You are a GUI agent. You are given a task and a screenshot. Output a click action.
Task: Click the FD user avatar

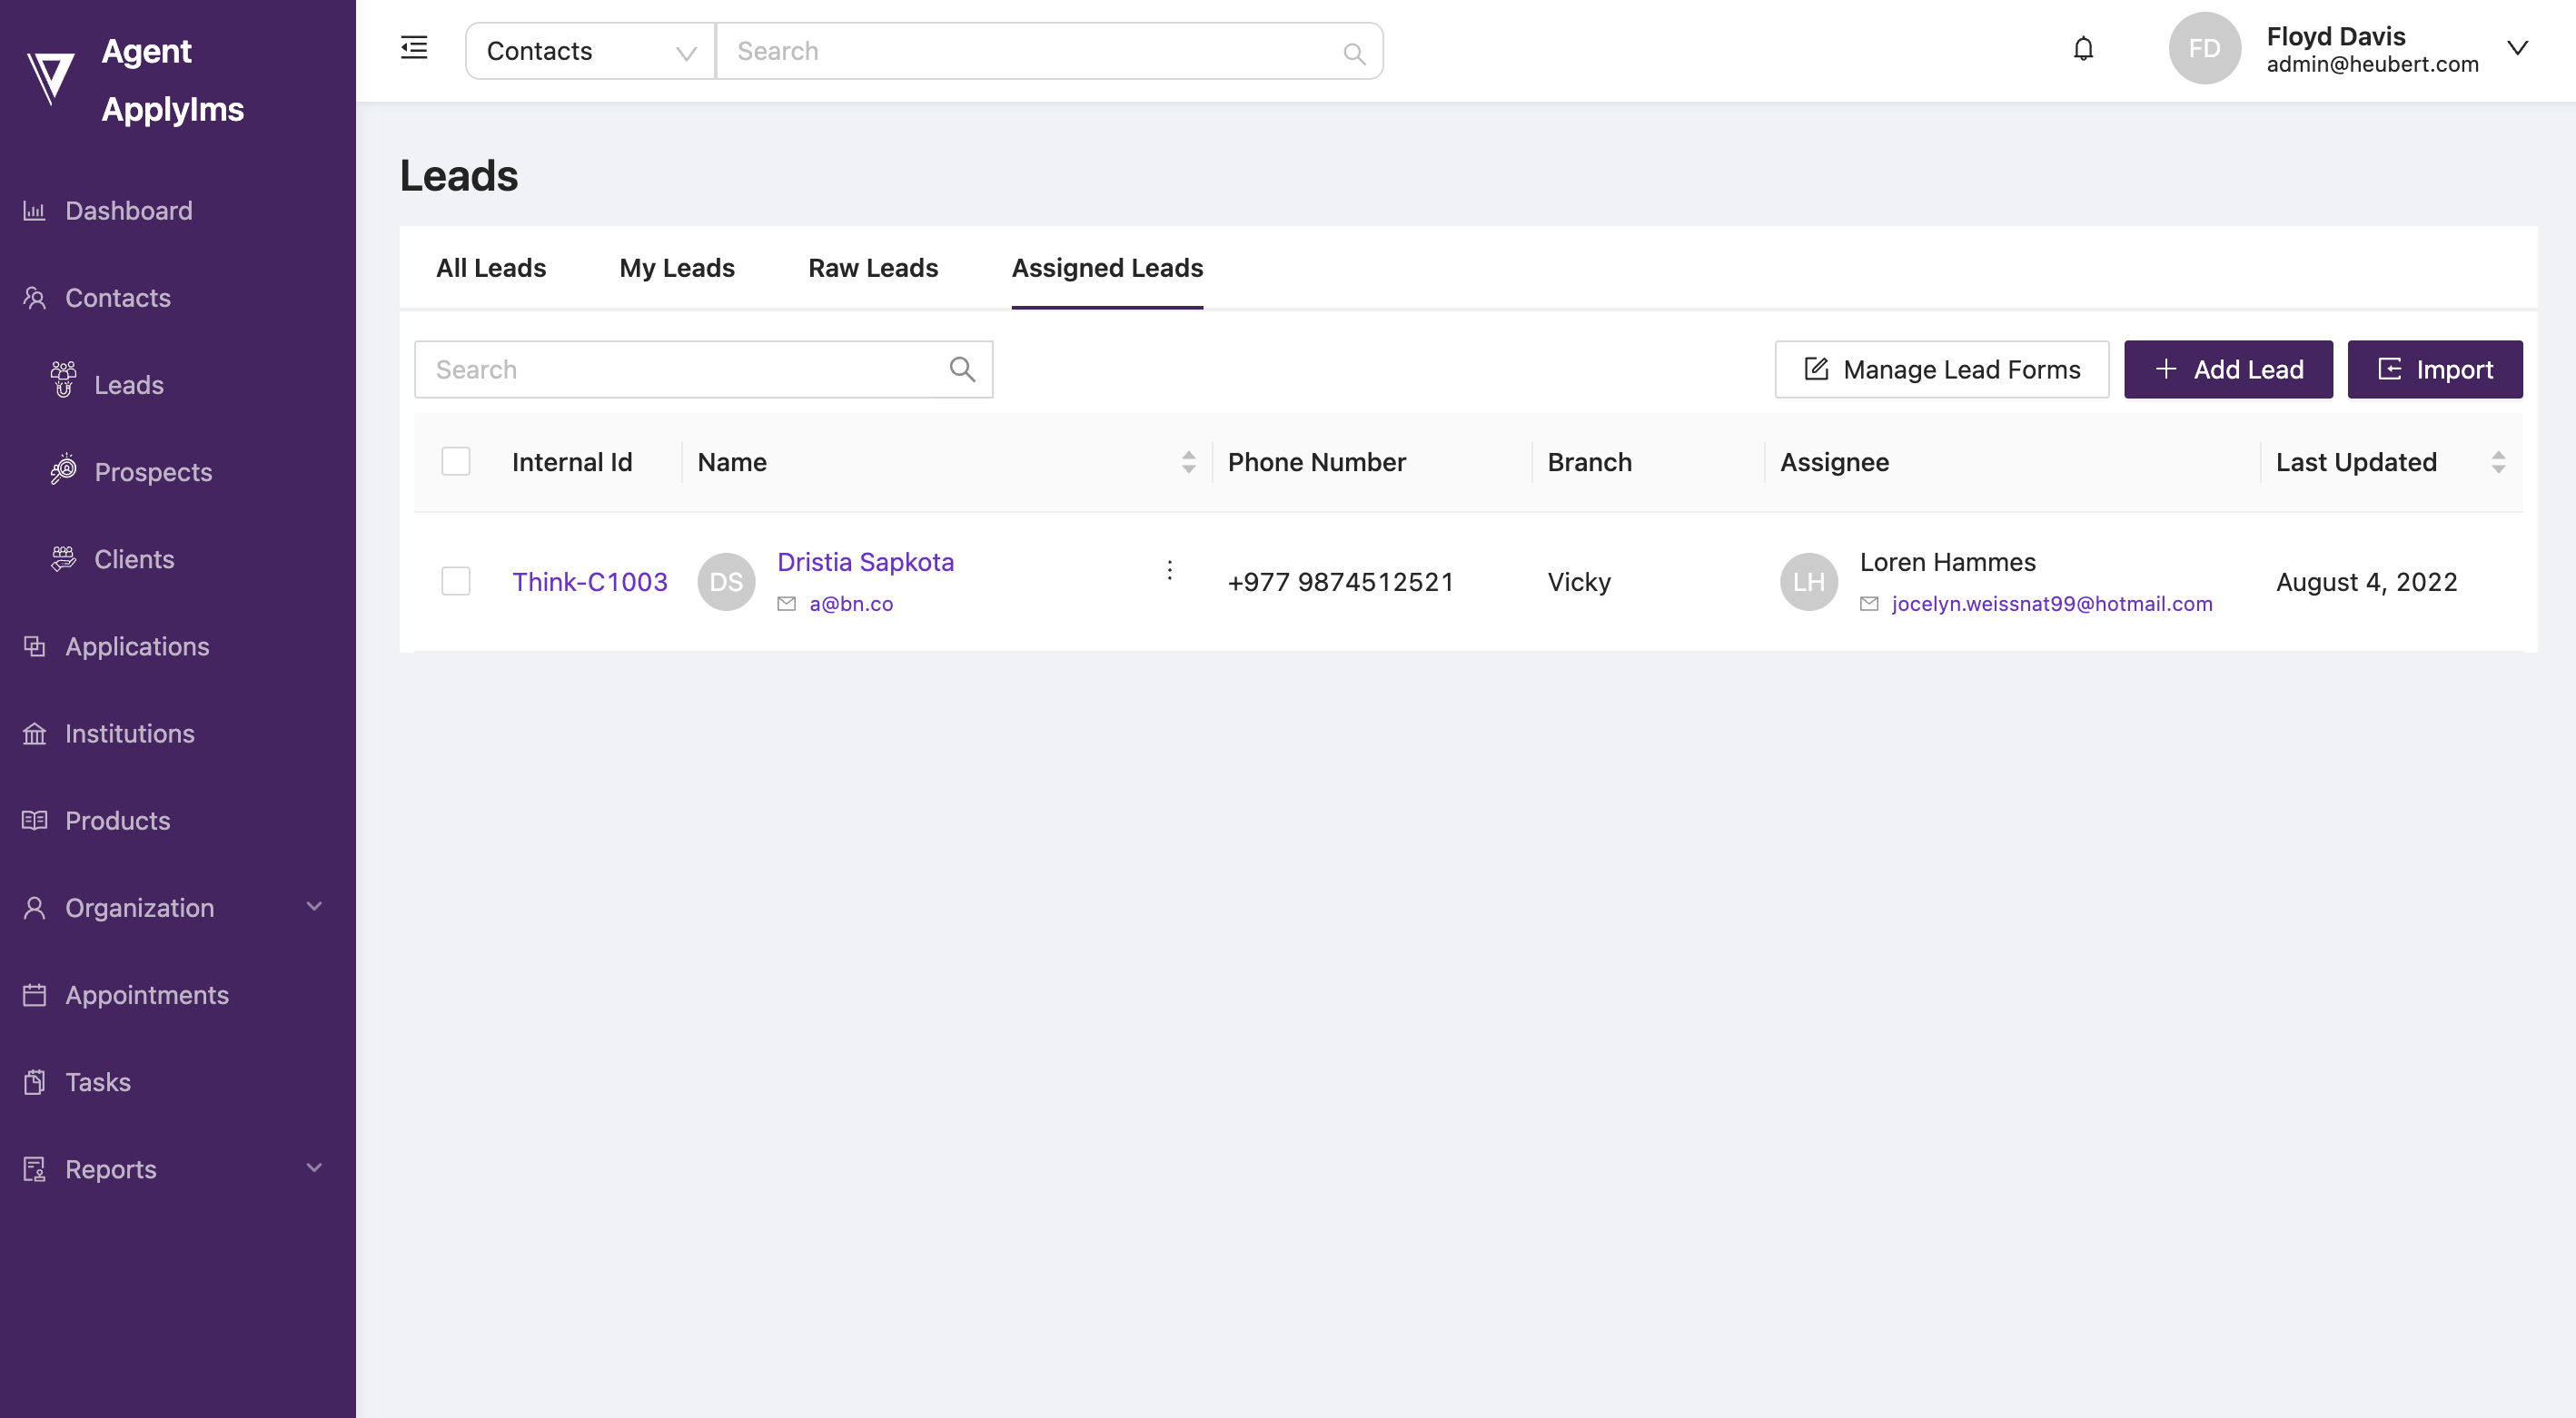click(2204, 48)
